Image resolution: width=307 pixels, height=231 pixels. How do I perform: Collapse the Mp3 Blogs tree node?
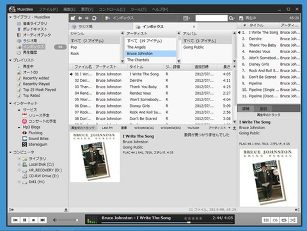(19, 127)
